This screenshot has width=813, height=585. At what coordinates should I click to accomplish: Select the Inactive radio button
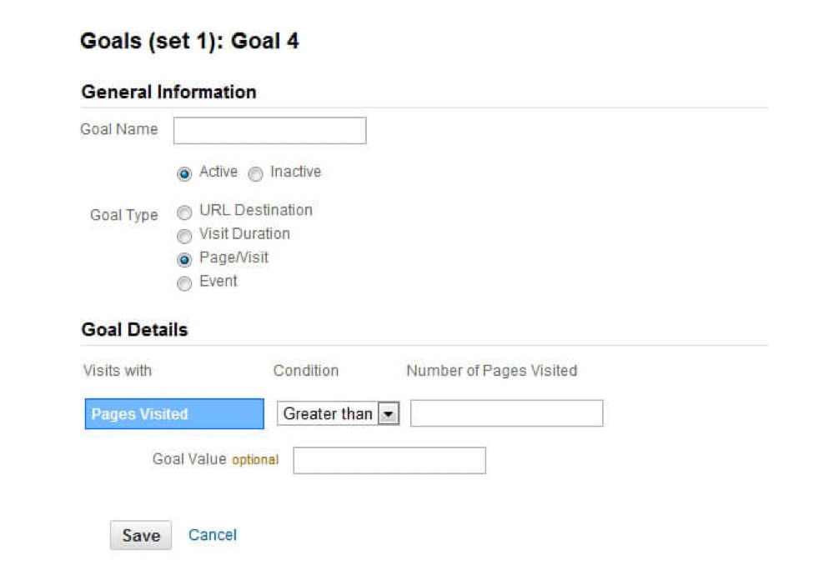click(255, 173)
